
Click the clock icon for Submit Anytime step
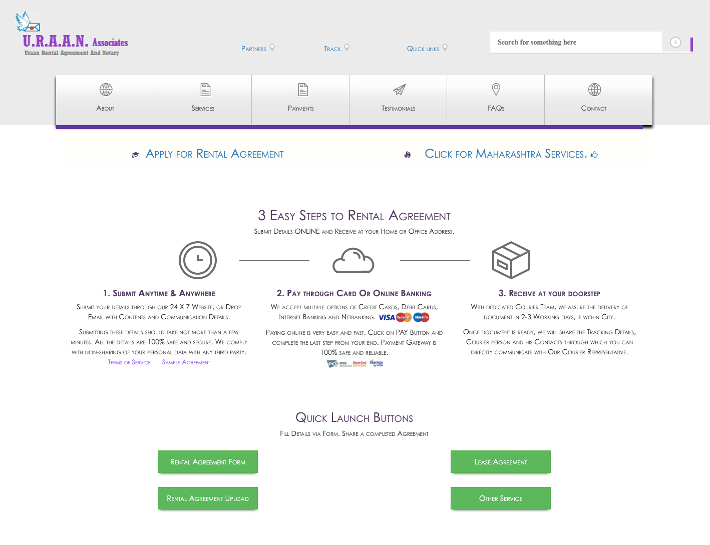coord(197,260)
